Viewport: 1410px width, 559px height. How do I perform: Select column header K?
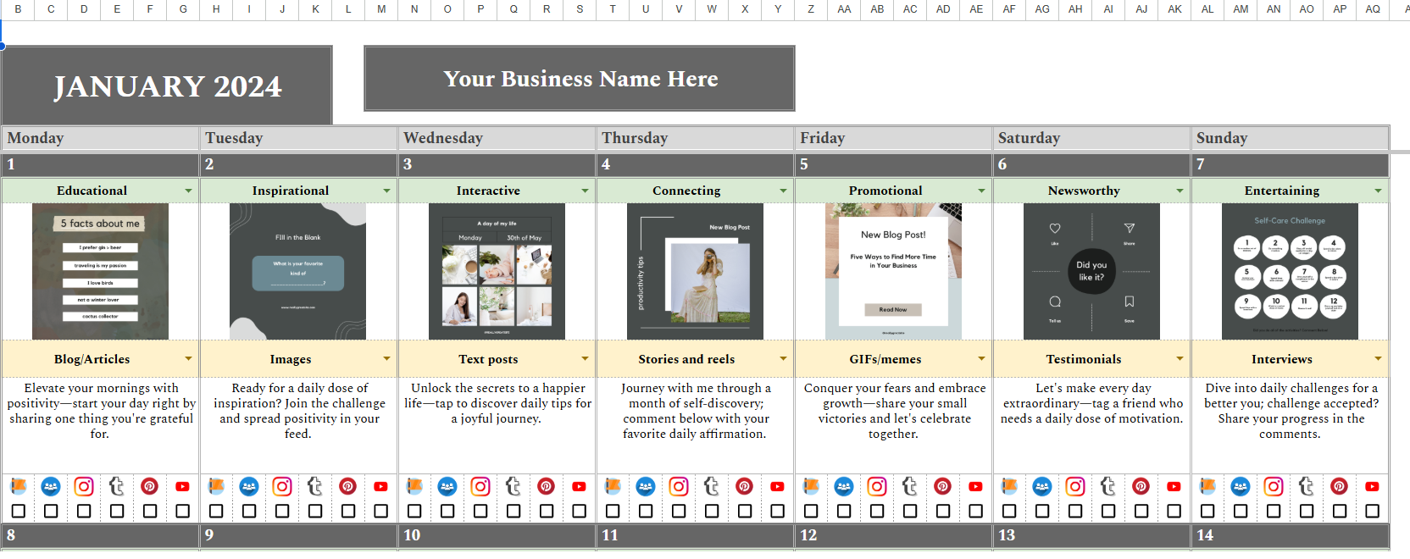[x=315, y=9]
